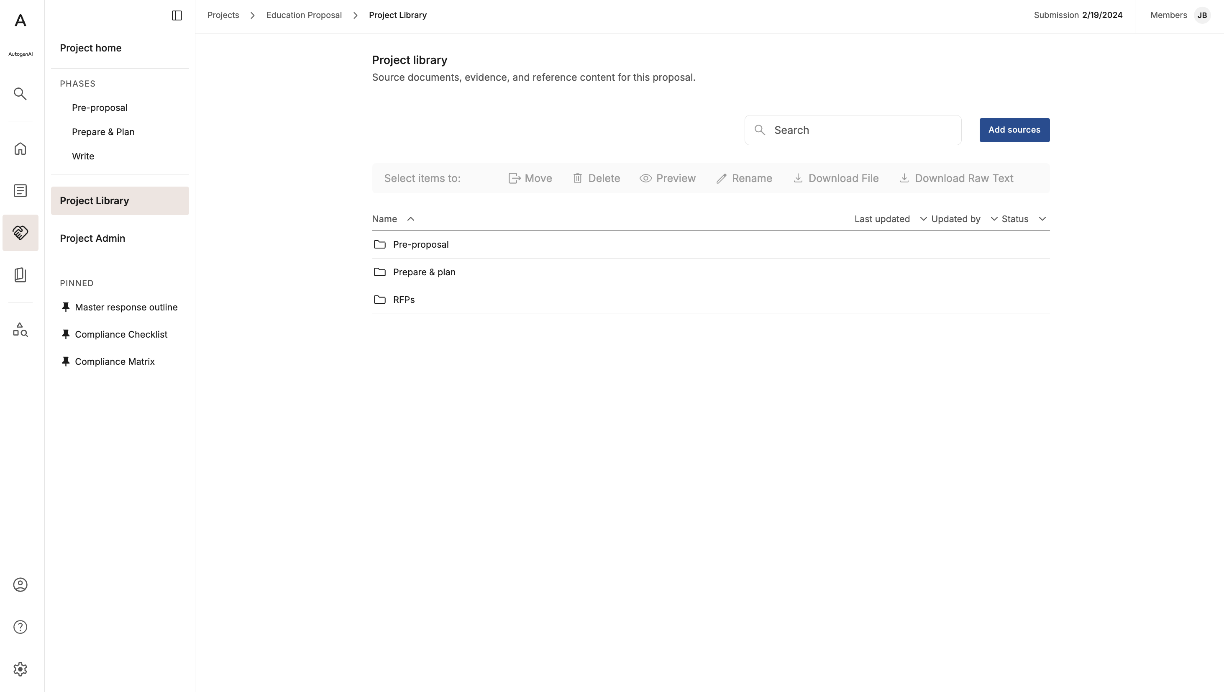Click the JB member avatar
The height and width of the screenshot is (692, 1224).
click(1203, 15)
